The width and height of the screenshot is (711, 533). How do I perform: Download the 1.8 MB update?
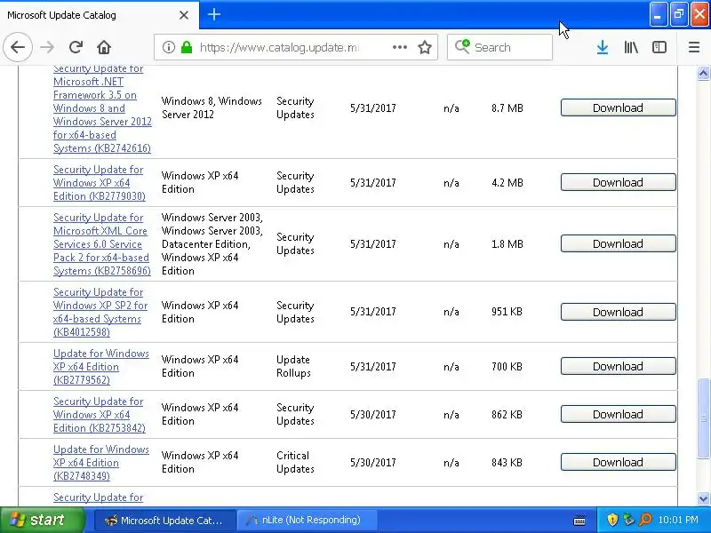[618, 243]
